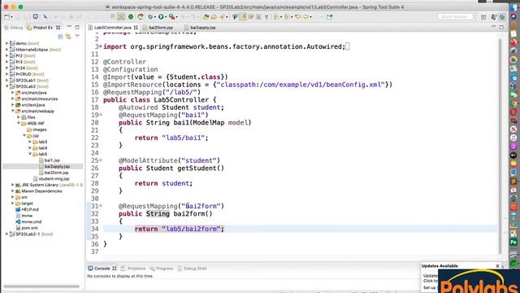Click the Run External Tools icon
The height and width of the screenshot is (293, 520).
(171, 16)
